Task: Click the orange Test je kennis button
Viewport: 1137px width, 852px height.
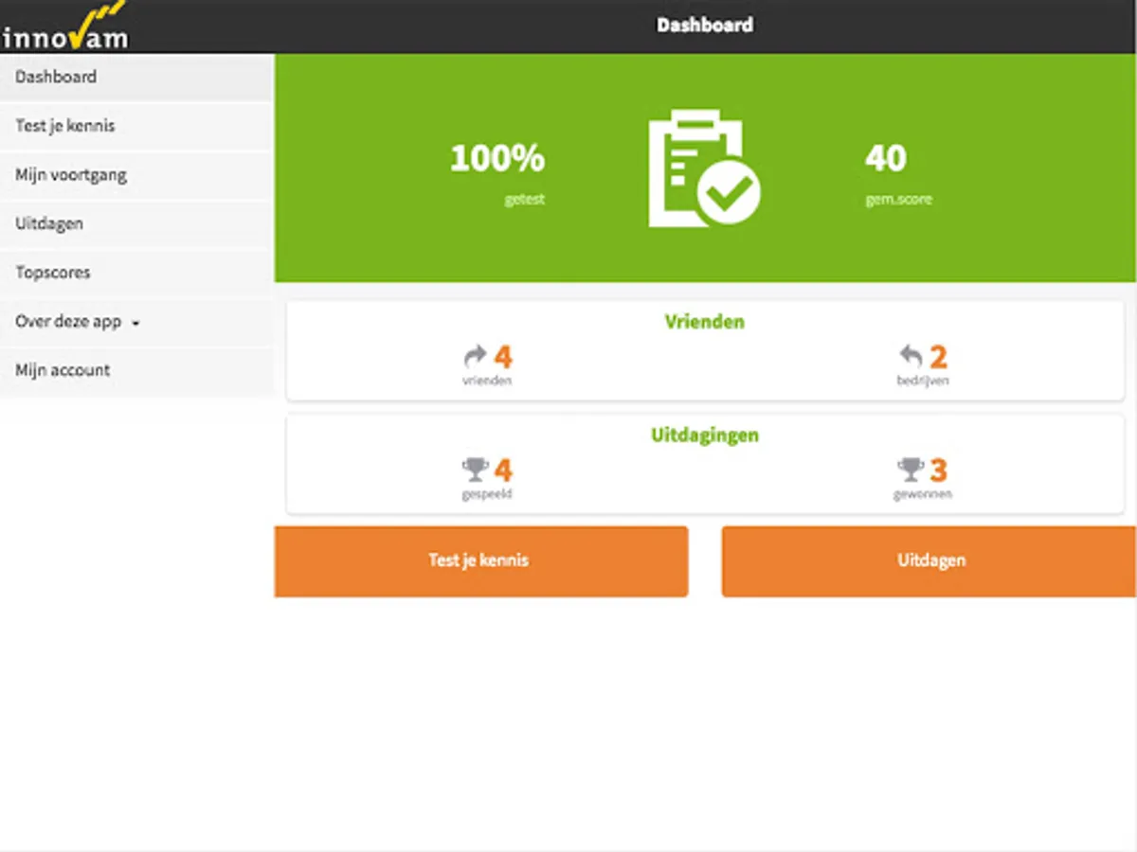Action: [481, 560]
